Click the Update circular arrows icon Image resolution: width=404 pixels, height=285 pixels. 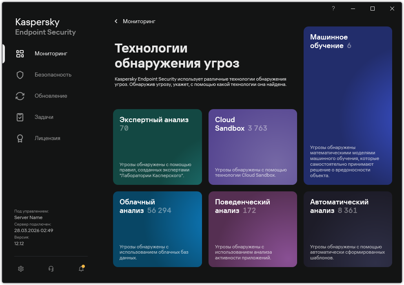tap(20, 96)
